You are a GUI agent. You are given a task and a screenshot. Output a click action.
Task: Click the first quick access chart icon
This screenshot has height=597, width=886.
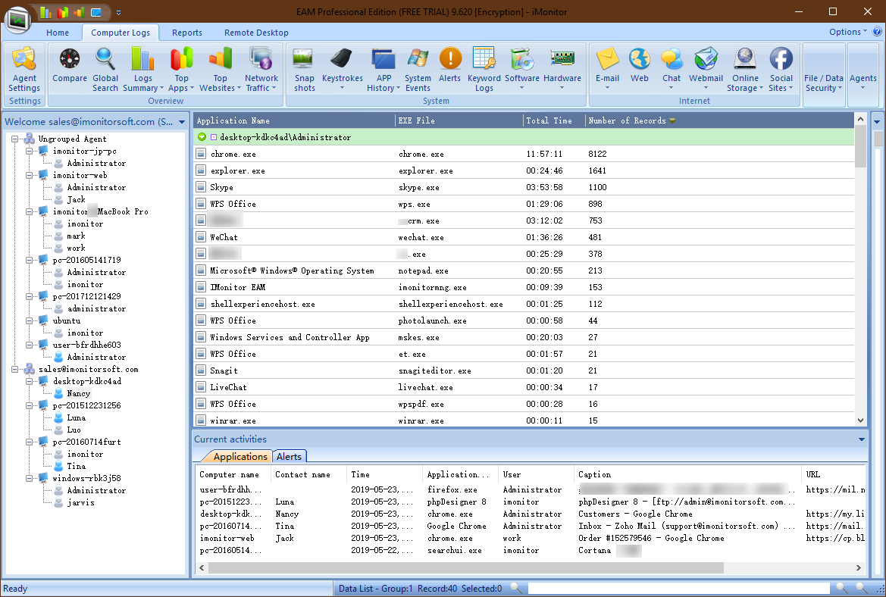(x=46, y=12)
